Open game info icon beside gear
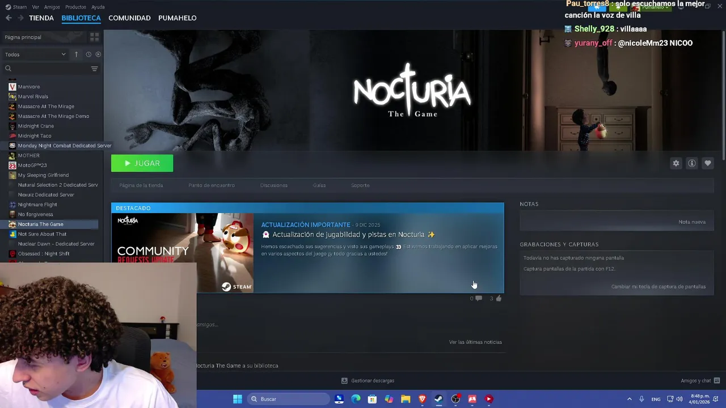The height and width of the screenshot is (408, 726). pos(692,163)
